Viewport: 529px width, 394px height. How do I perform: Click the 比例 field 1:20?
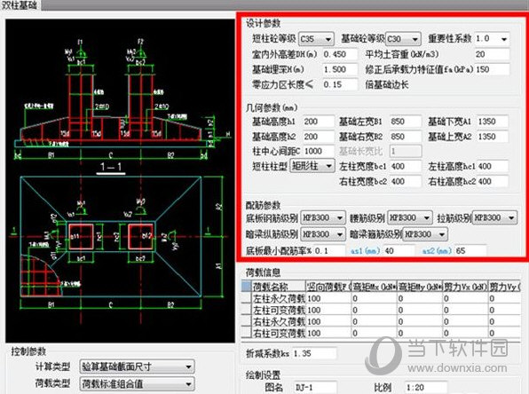426,388
